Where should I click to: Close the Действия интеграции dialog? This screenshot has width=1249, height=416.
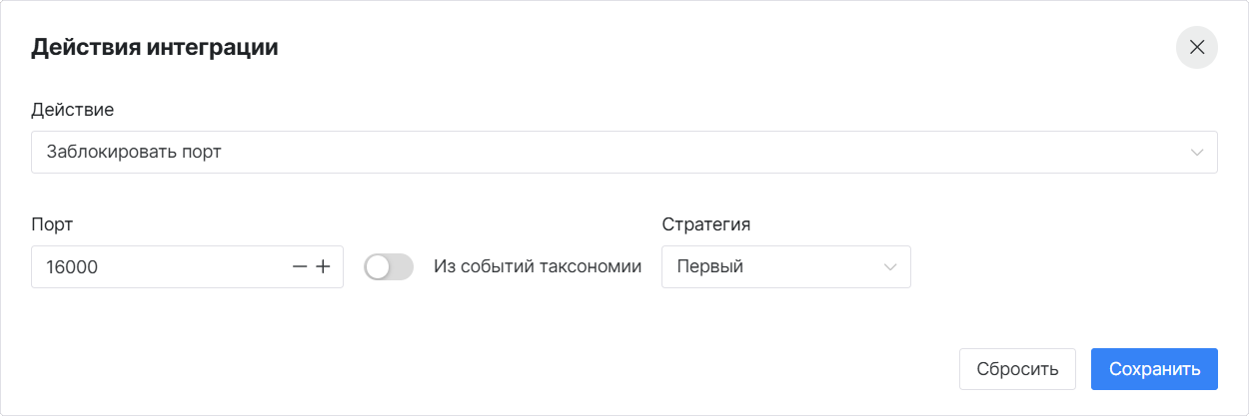pyautogui.click(x=1196, y=47)
